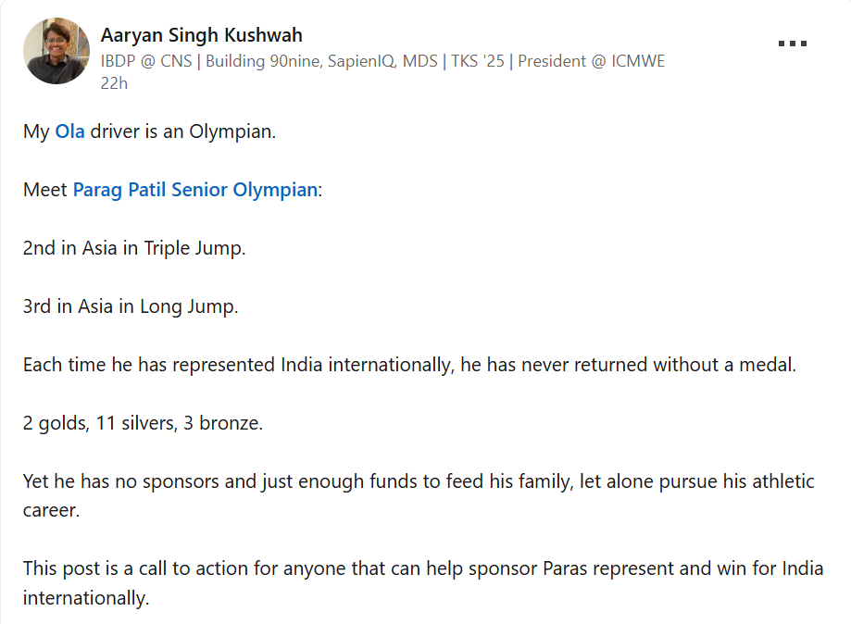Click the text 'driver is an Olympian.'
The width and height of the screenshot is (851, 624).
pyautogui.click(x=183, y=131)
